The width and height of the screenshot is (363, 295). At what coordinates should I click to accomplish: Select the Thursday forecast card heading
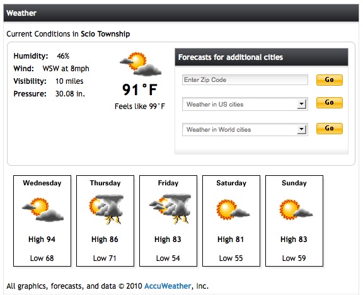tap(105, 183)
